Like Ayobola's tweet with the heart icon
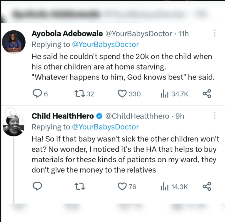Image resolution: width=225 pixels, height=222 pixels. (122, 94)
